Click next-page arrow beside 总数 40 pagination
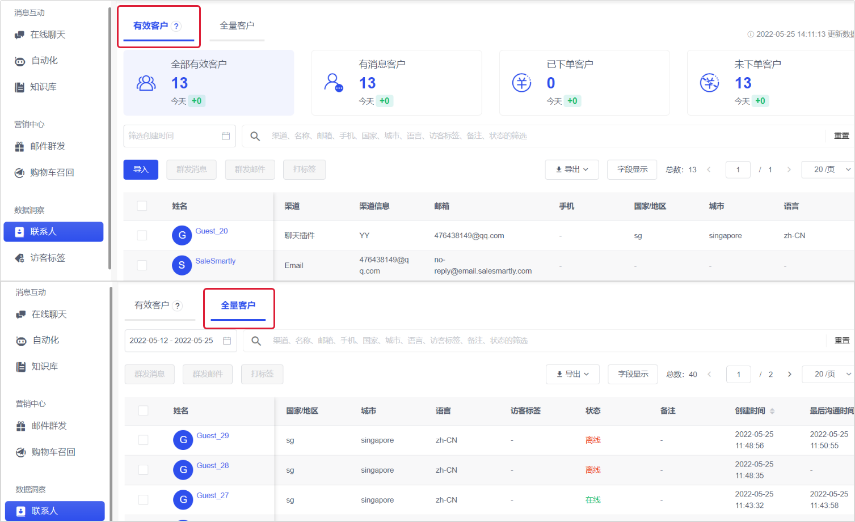The width and height of the screenshot is (855, 522). pos(790,374)
